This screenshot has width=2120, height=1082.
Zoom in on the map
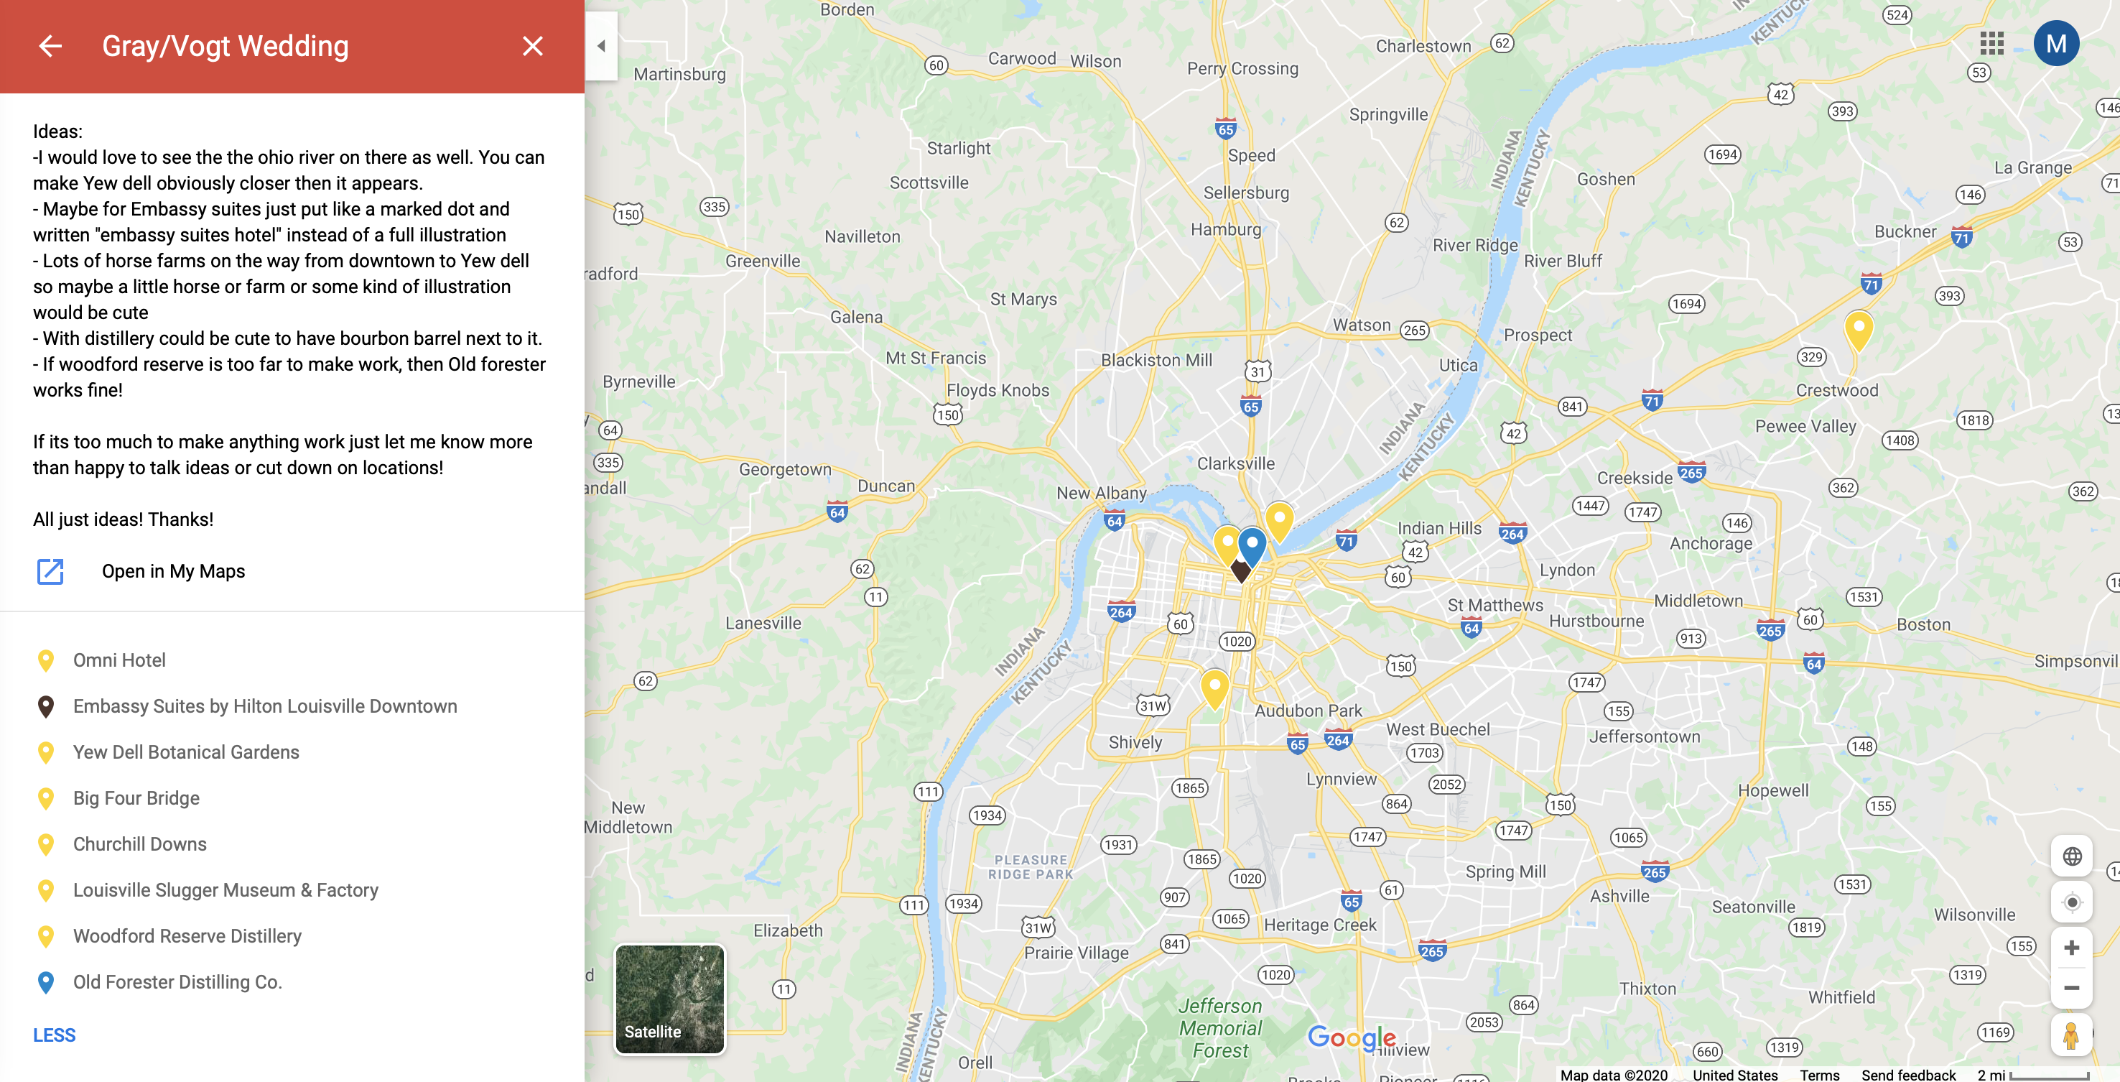point(2071,948)
